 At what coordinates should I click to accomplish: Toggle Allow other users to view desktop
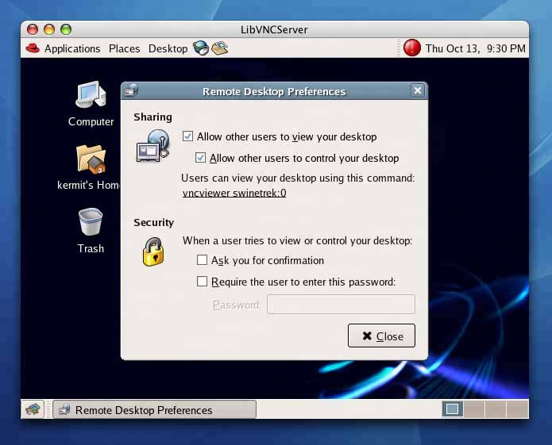tap(187, 136)
